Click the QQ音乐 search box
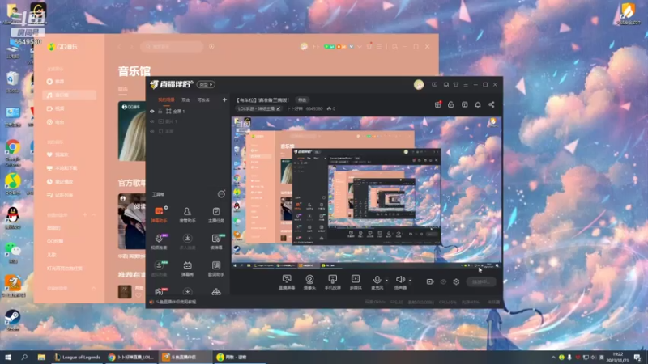Image resolution: width=648 pixels, height=364 pixels. 173,47
